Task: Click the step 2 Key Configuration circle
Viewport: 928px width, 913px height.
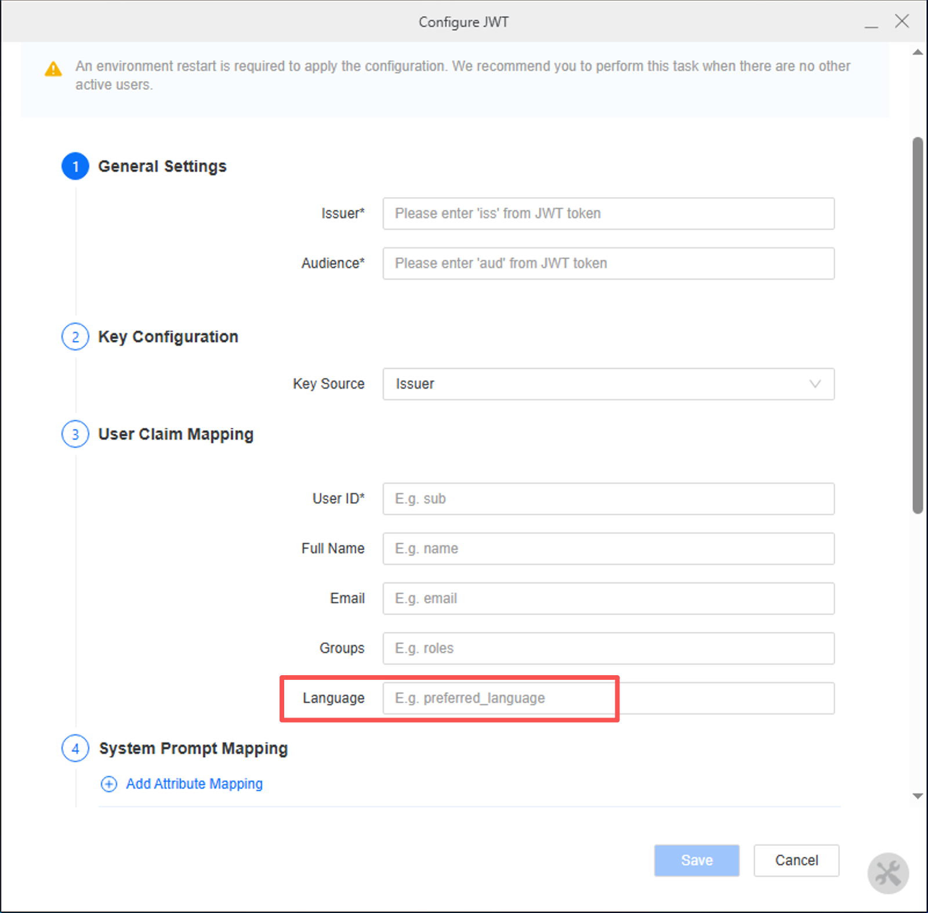Action: [x=75, y=336]
